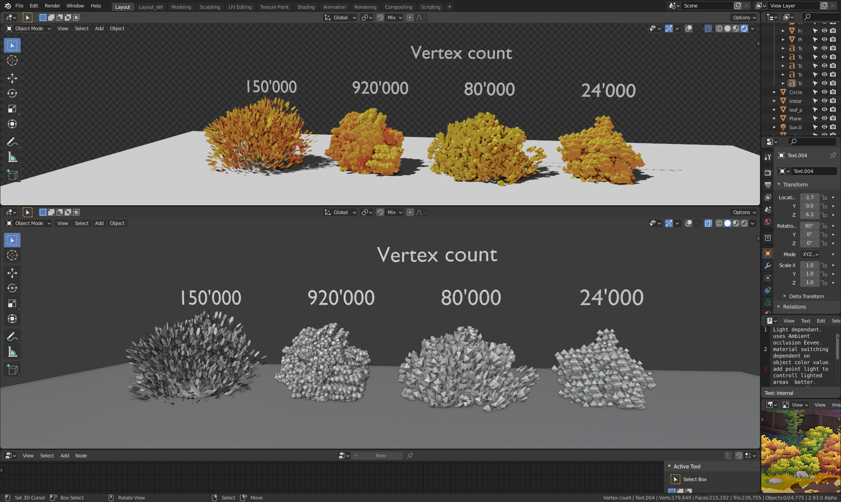Viewport: 841px width, 502px height.
Task: Switch to the Shading workspace tab
Action: tap(306, 7)
